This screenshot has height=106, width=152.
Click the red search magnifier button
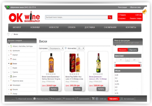[110, 17]
